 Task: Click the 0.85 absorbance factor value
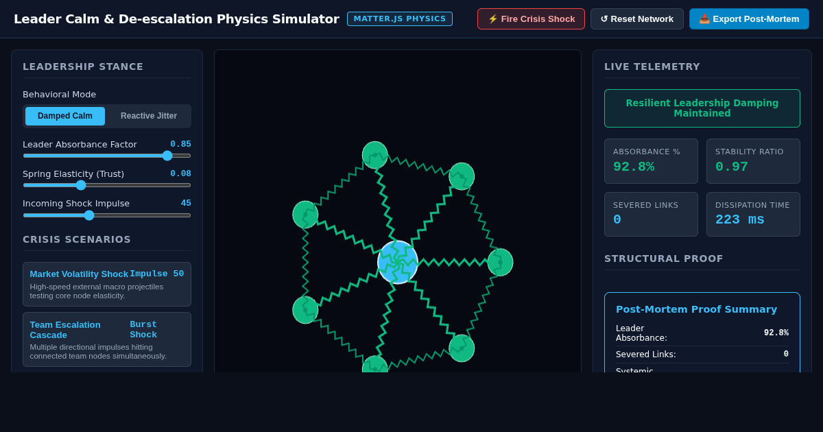[180, 144]
